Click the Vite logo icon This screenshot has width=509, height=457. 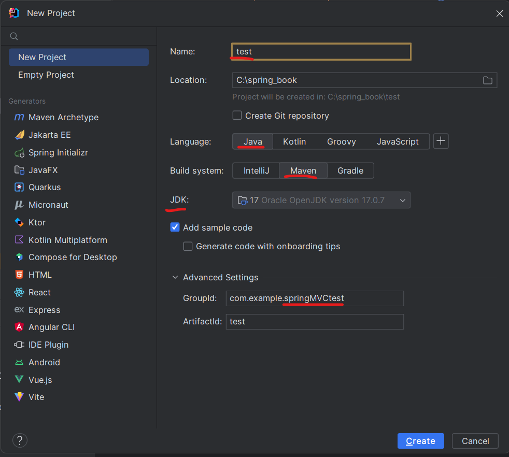[x=19, y=396]
